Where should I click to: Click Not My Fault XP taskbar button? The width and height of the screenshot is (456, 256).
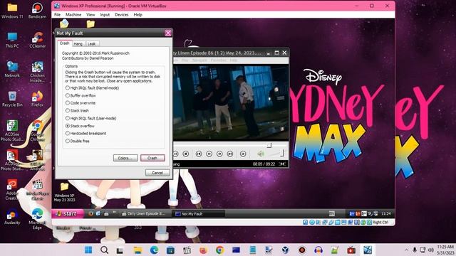(x=199, y=214)
